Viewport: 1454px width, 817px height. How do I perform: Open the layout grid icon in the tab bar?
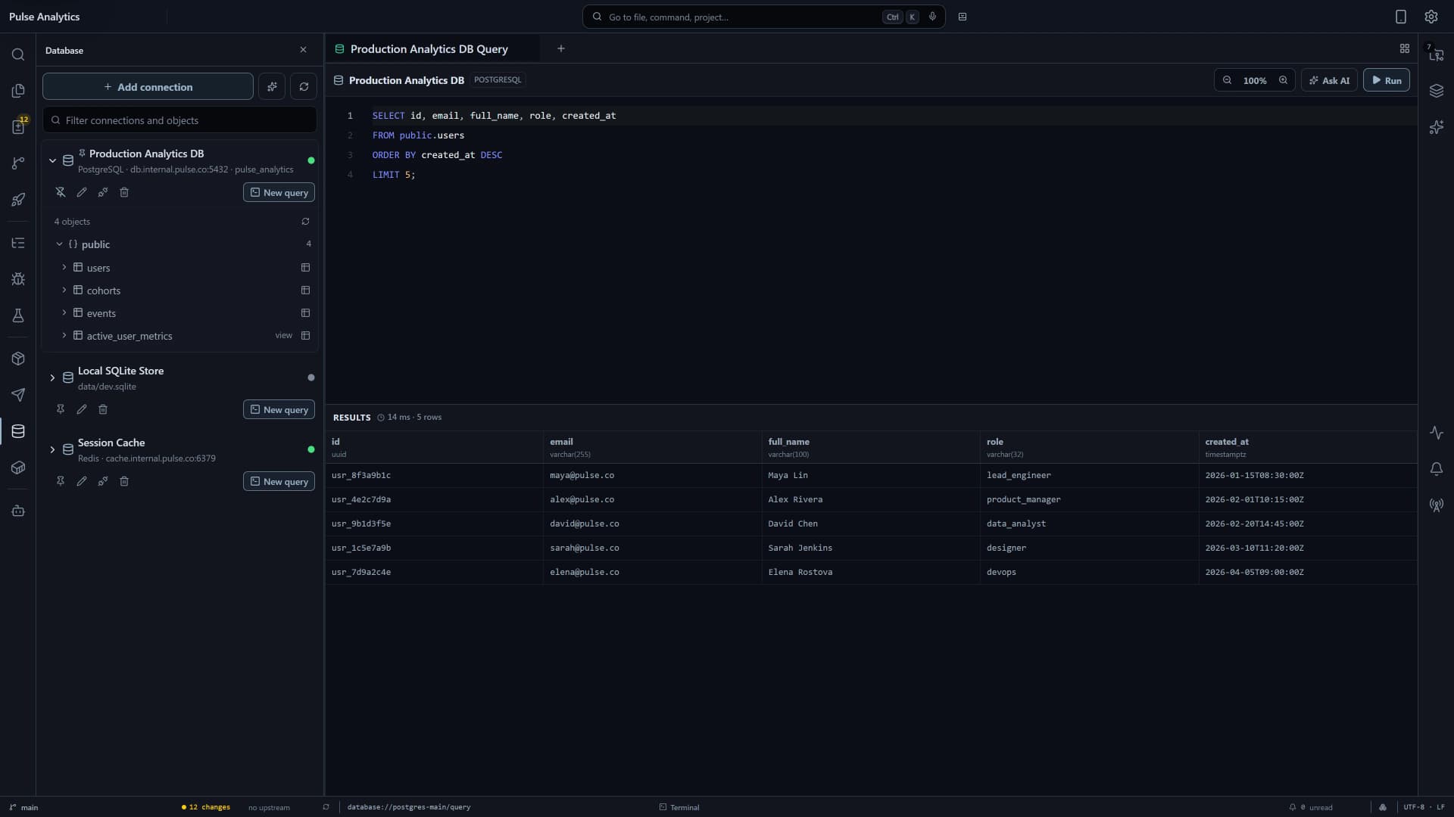pyautogui.click(x=1405, y=48)
